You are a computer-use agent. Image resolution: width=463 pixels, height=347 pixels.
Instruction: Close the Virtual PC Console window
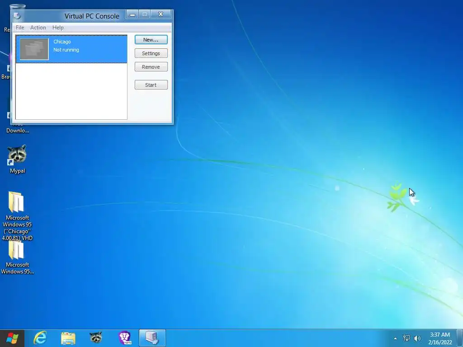pyautogui.click(x=161, y=14)
